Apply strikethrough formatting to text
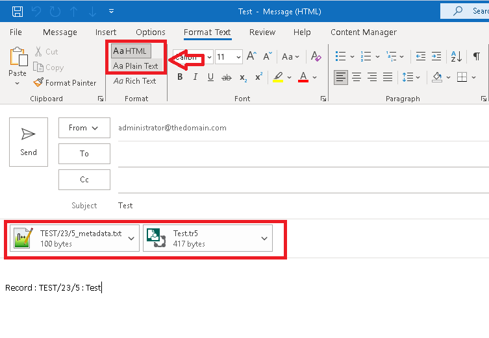 (227, 77)
